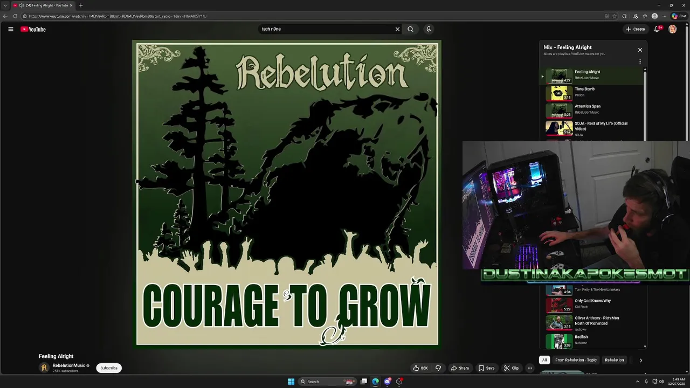The height and width of the screenshot is (388, 690).
Task: Show hidden system tray icons
Action: click(638, 382)
